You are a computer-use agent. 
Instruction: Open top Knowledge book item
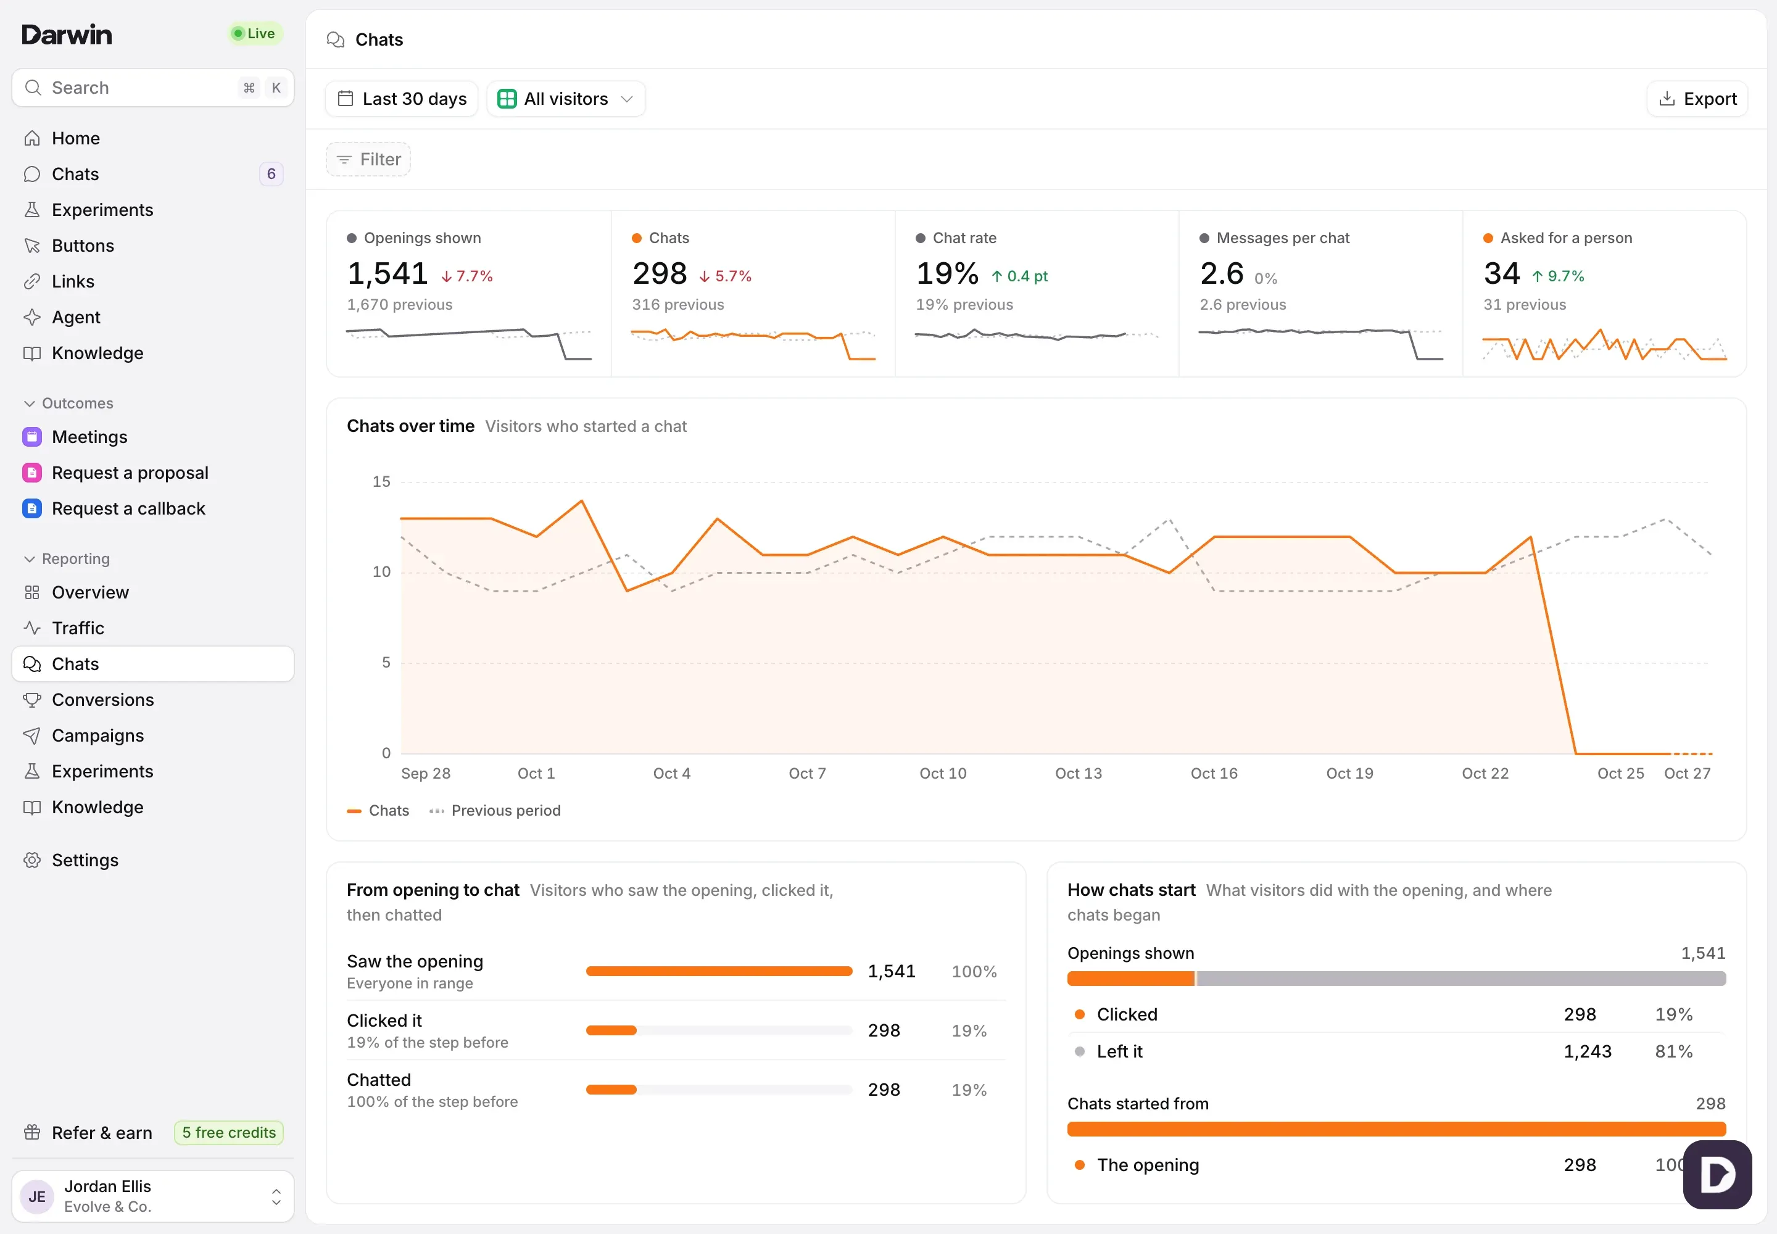152,354
